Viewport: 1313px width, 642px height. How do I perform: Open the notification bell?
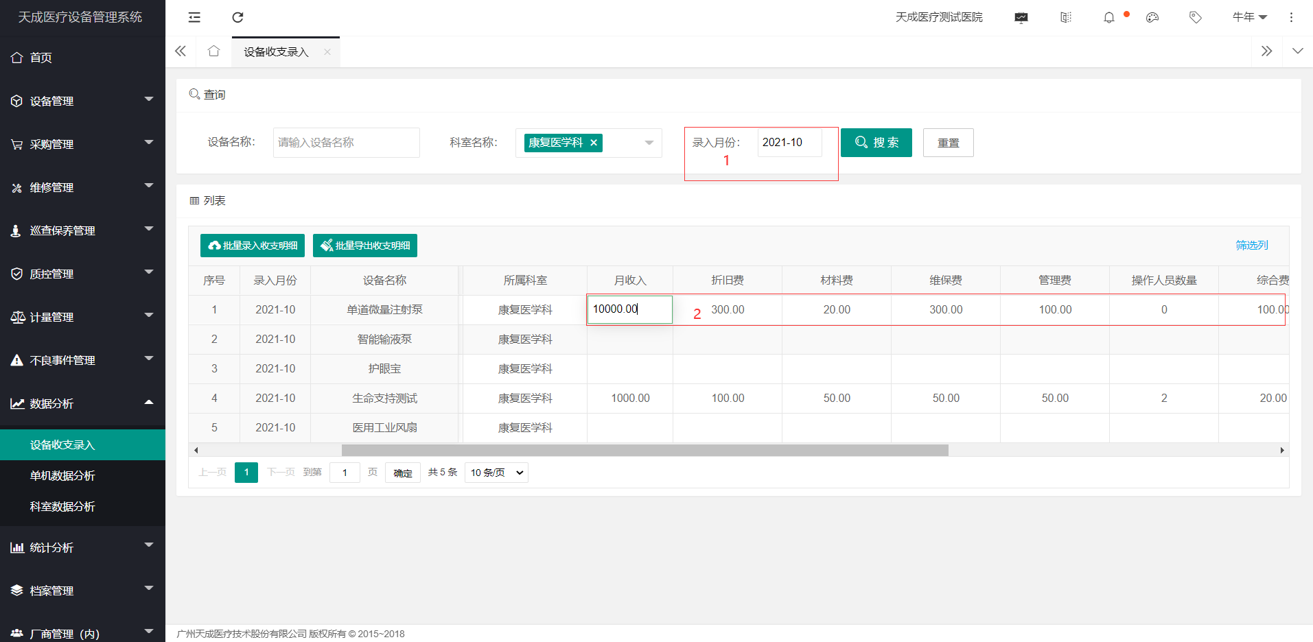[1109, 17]
